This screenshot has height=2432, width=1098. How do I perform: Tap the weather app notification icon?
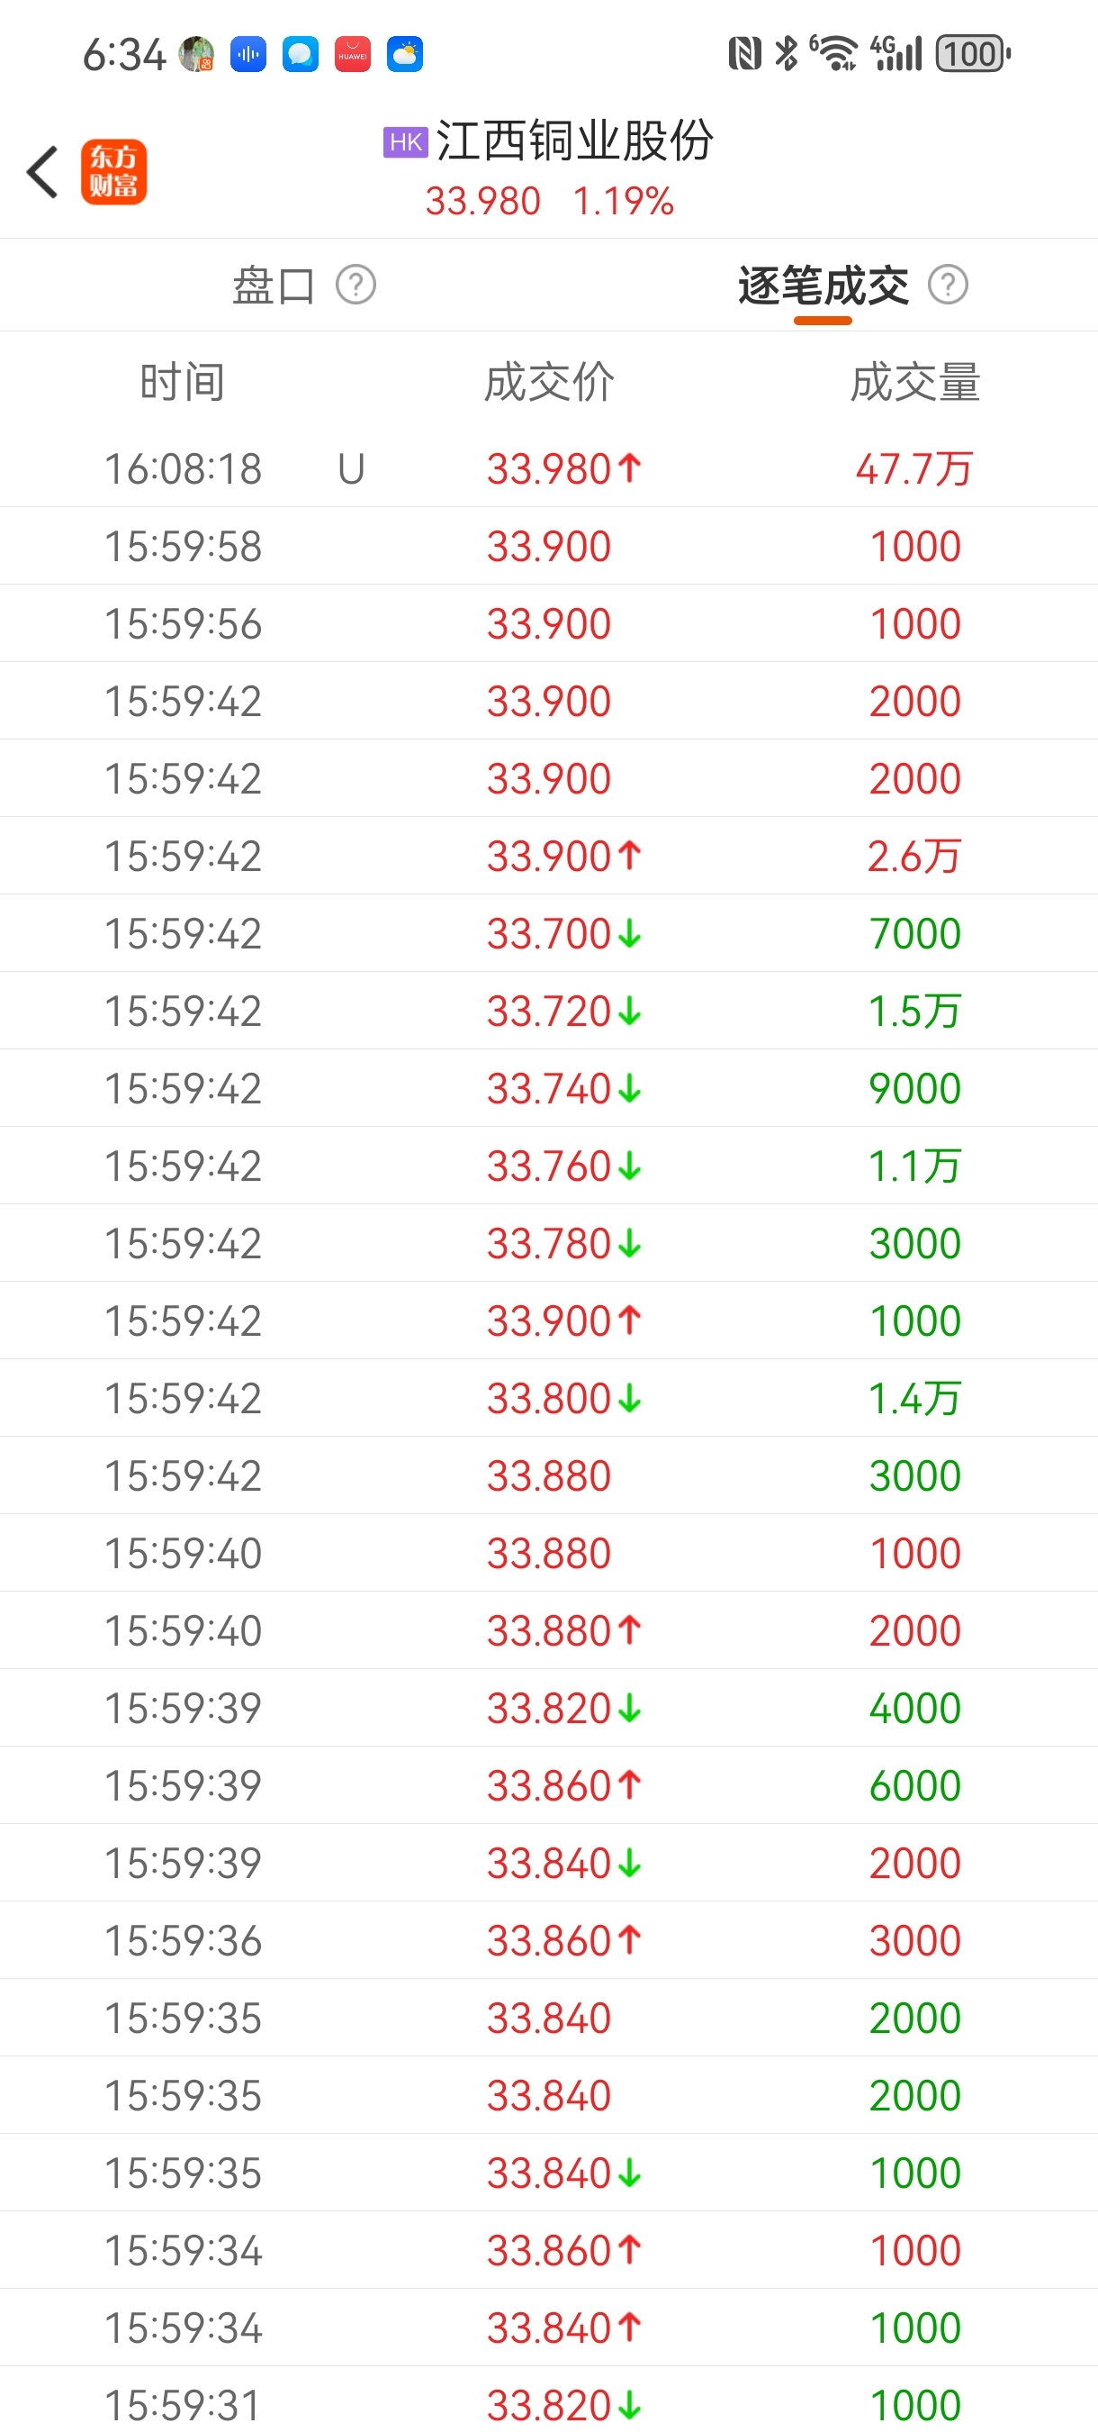(x=405, y=55)
